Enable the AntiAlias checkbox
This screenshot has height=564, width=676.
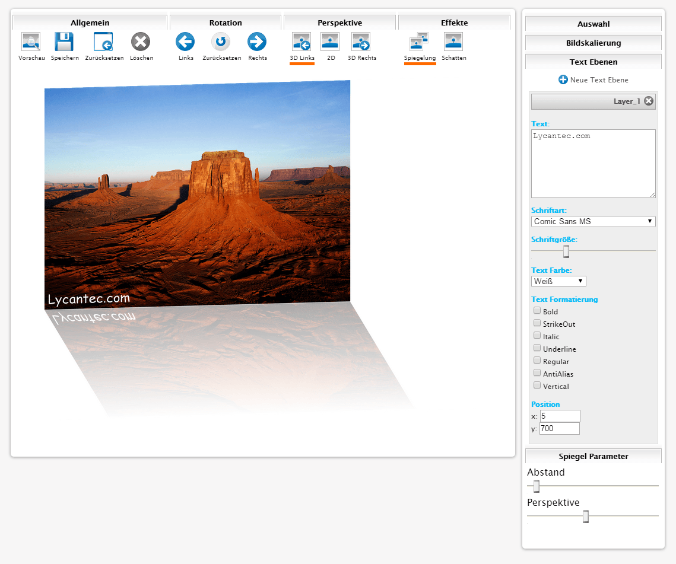tap(537, 373)
